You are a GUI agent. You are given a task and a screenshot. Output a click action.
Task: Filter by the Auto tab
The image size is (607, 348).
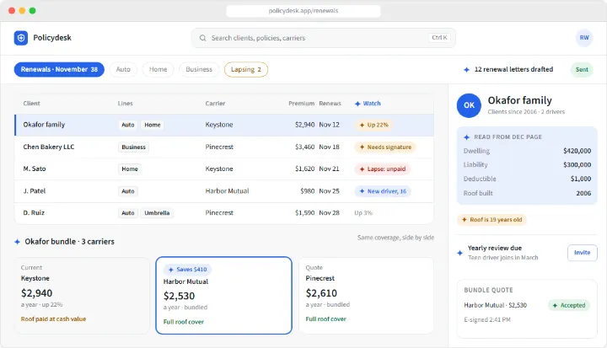123,70
